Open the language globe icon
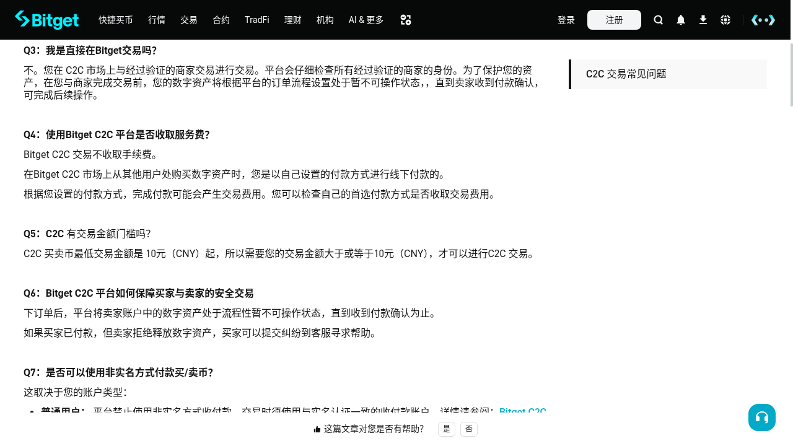 tap(725, 20)
